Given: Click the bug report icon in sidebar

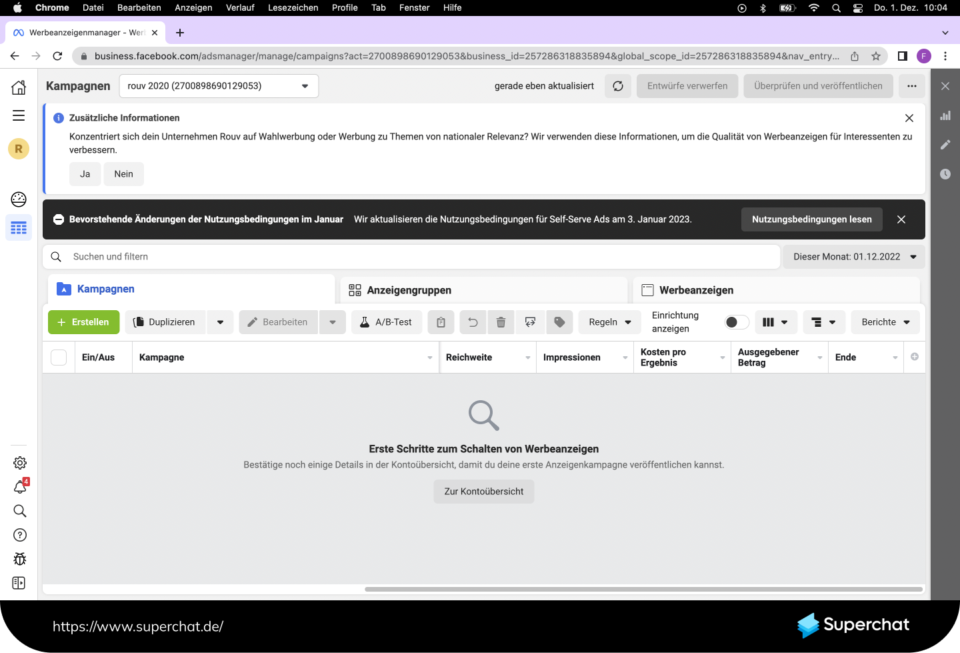Looking at the screenshot, I should [x=20, y=559].
